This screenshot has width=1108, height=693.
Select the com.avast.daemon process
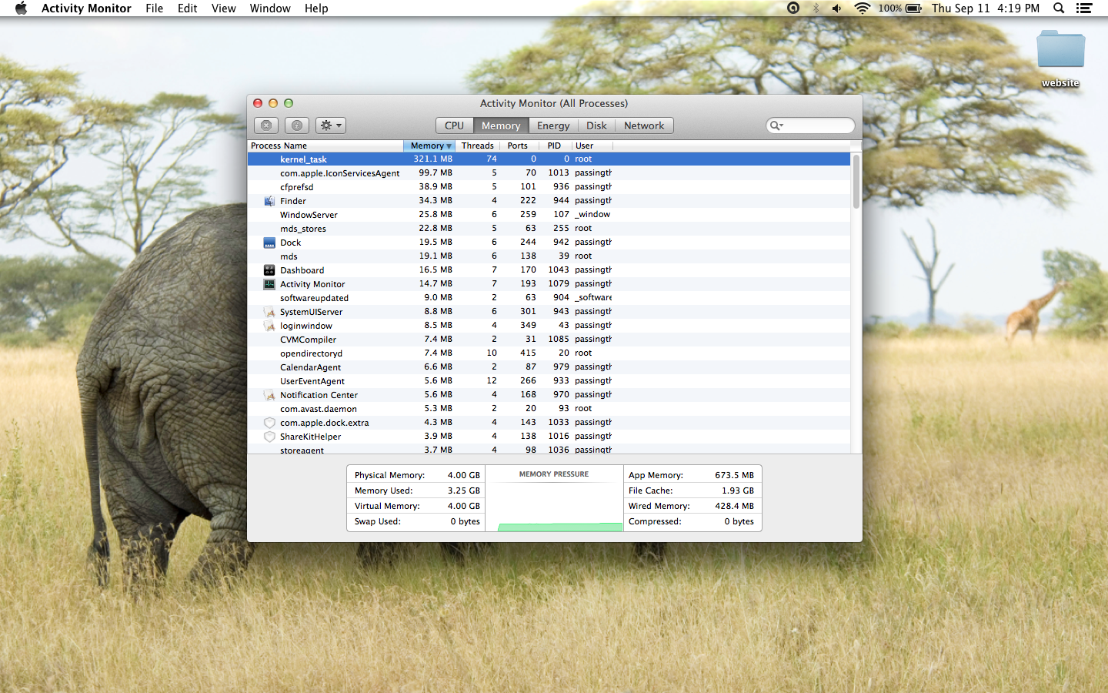tap(549, 409)
